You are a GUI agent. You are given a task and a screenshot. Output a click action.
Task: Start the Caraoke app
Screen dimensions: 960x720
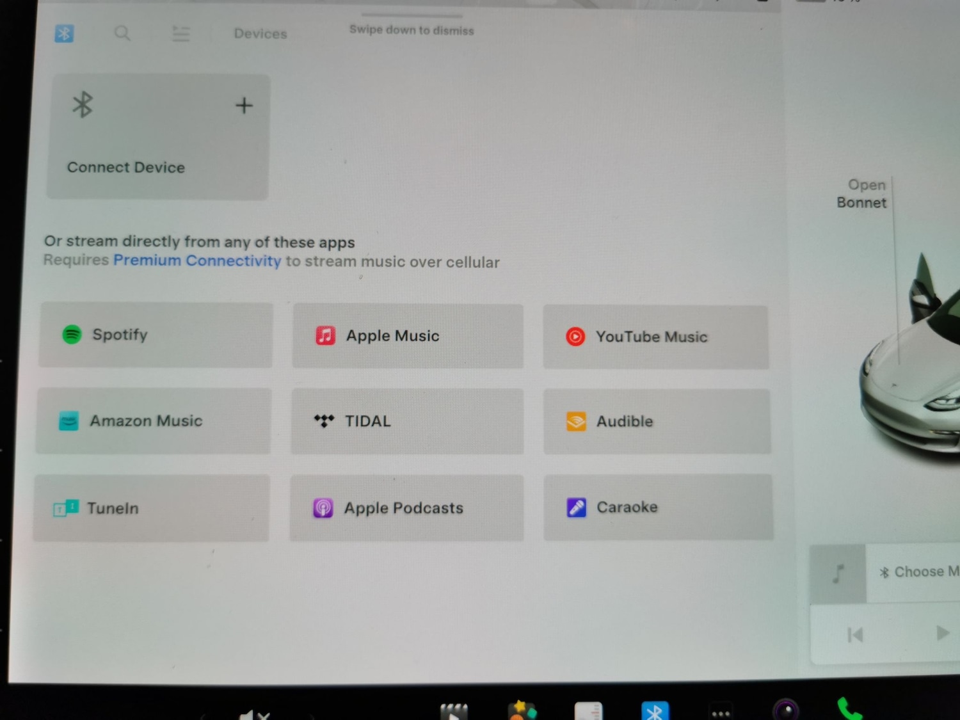tap(658, 507)
